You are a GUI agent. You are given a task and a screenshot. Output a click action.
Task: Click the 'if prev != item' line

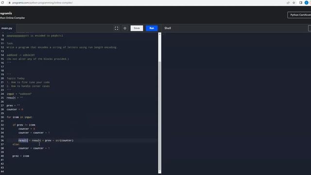point(24,125)
